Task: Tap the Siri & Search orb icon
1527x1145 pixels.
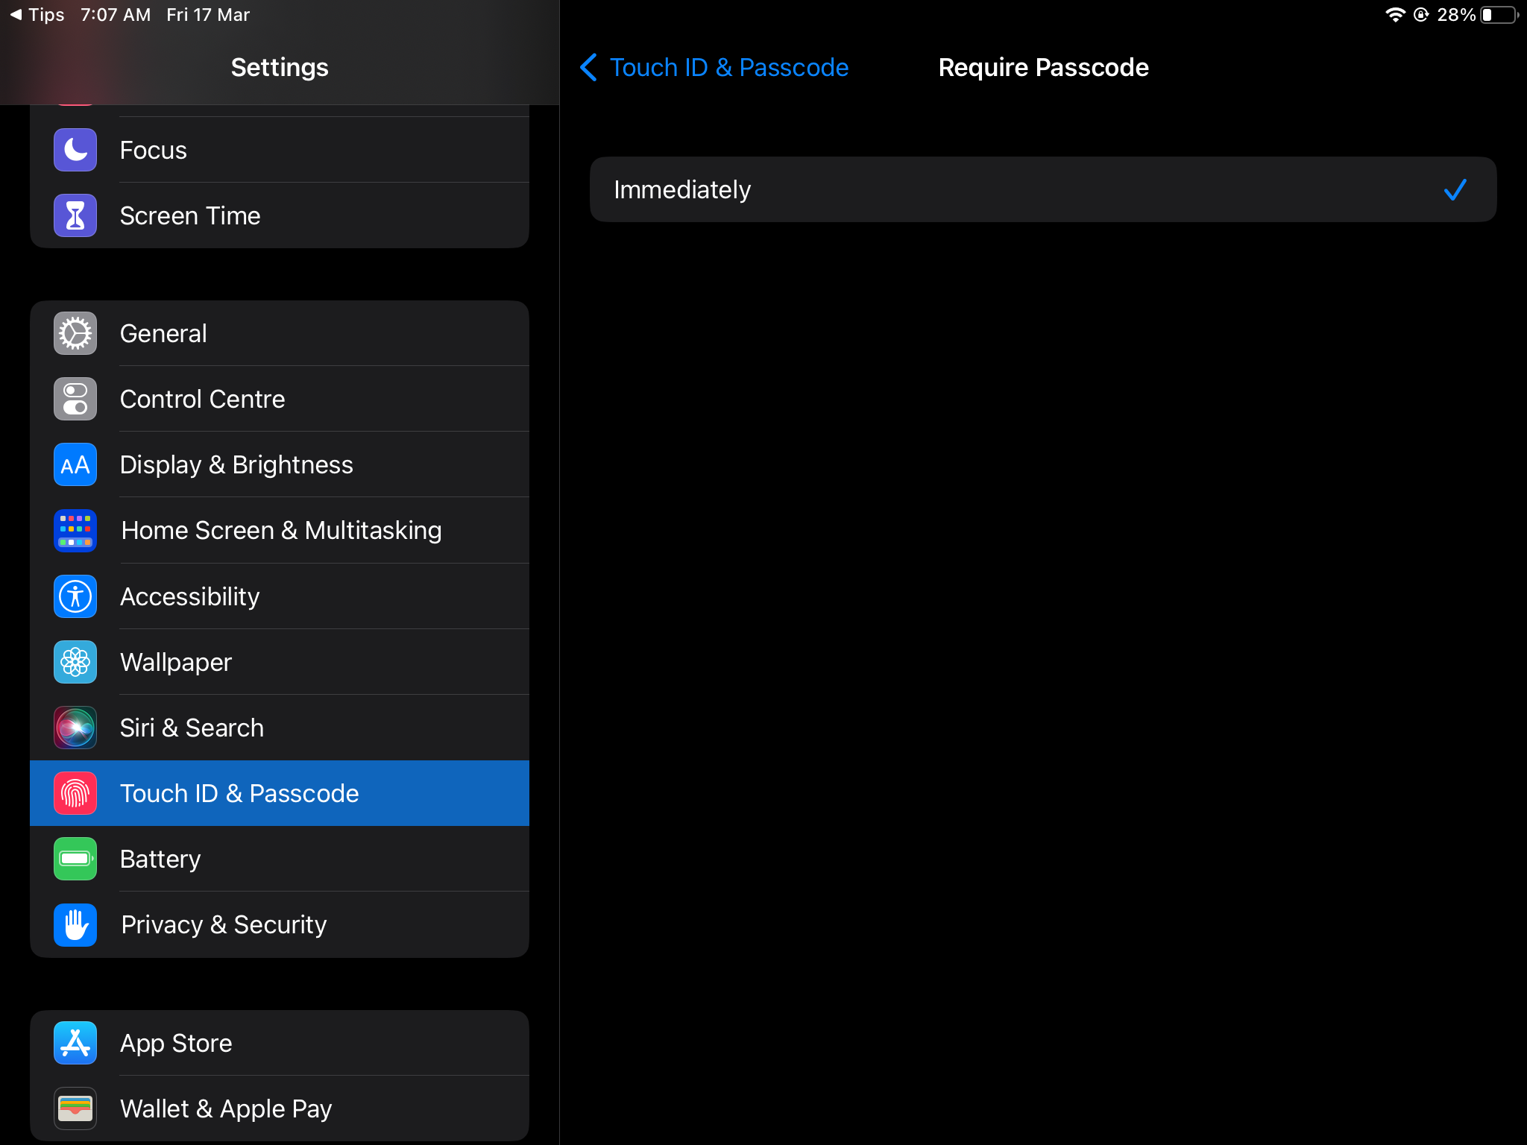Action: [x=75, y=728]
